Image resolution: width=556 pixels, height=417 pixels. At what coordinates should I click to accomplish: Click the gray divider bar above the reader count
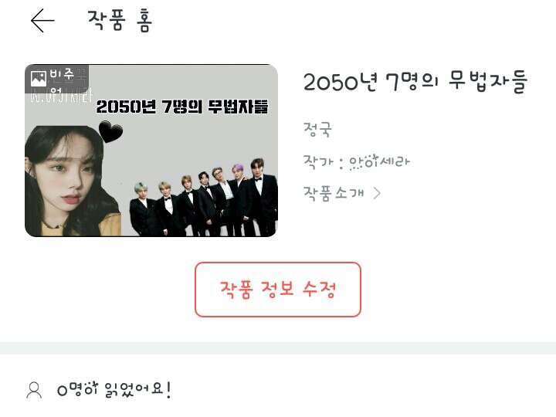(278, 347)
